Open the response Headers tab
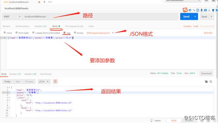This screenshot has height=123, width=218. tap(30, 74)
